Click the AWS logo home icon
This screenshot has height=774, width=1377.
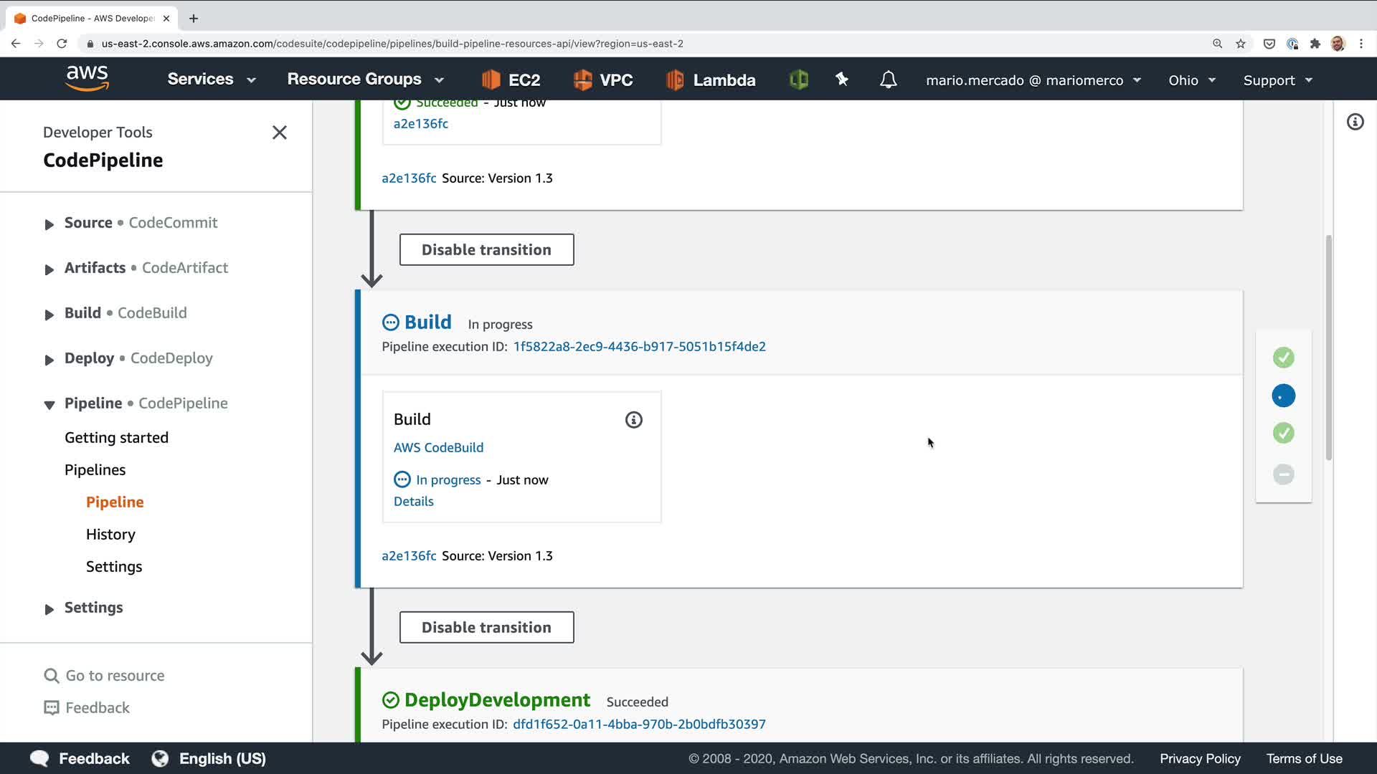pyautogui.click(x=87, y=78)
